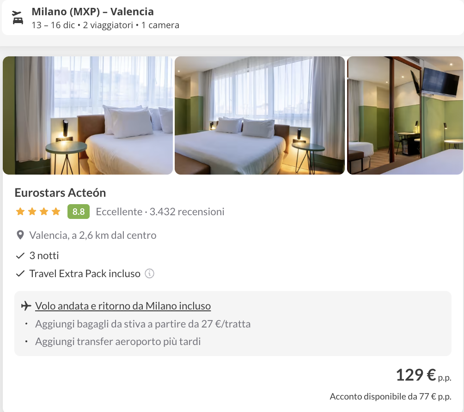
Task: Click the checkmark next to 3 notti
Action: (20, 255)
